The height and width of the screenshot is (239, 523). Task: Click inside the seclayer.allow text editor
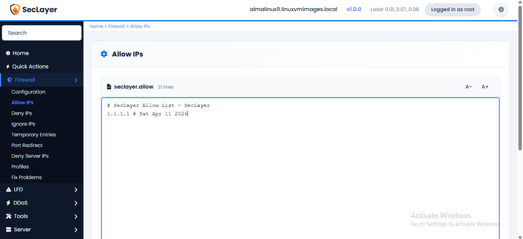300,168
